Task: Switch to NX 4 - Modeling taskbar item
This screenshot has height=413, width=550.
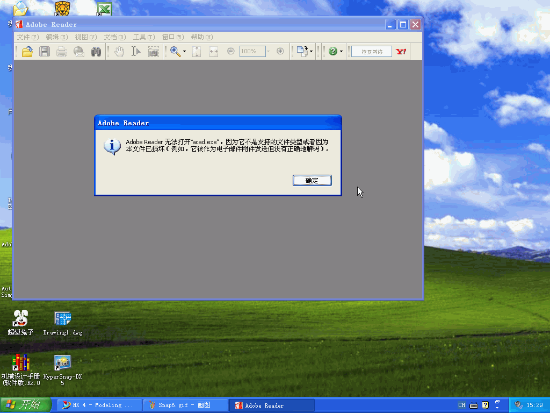Action: pos(99,405)
